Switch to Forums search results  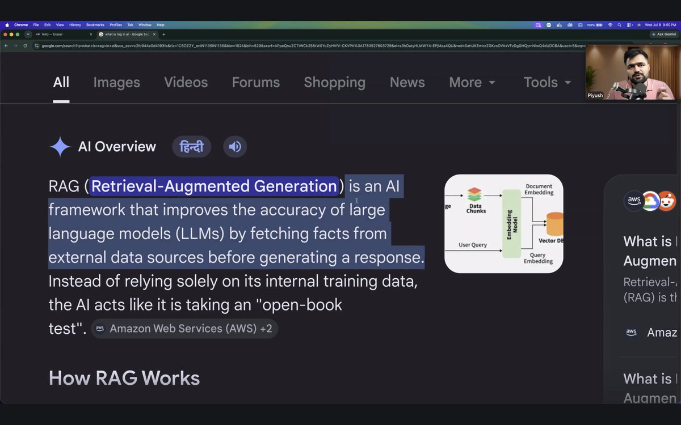coord(256,82)
